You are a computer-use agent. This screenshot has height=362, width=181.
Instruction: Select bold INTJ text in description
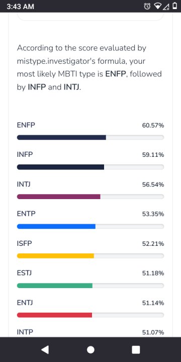pyautogui.click(x=71, y=87)
